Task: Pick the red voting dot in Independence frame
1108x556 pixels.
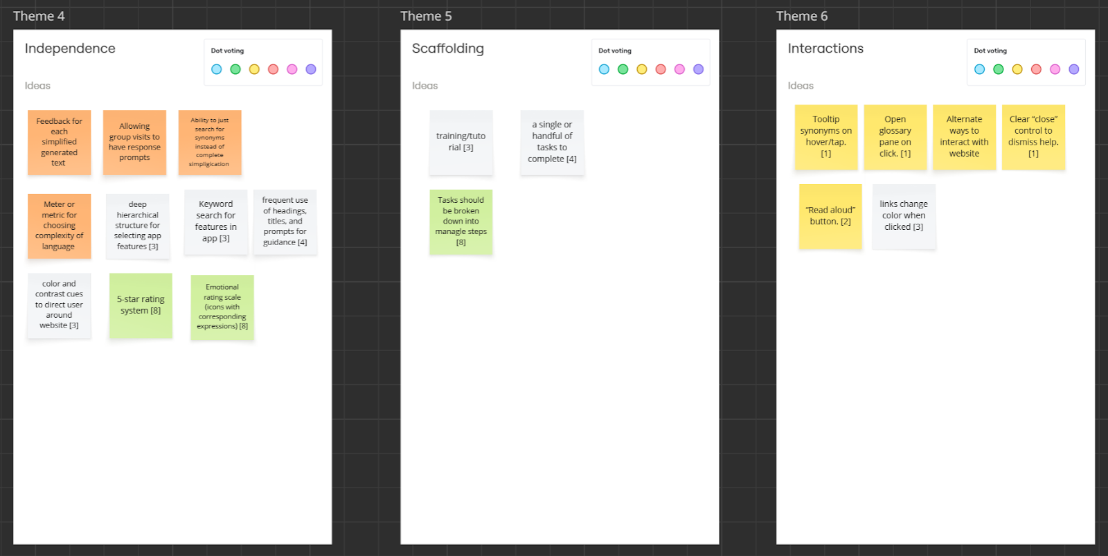Action: click(x=273, y=69)
